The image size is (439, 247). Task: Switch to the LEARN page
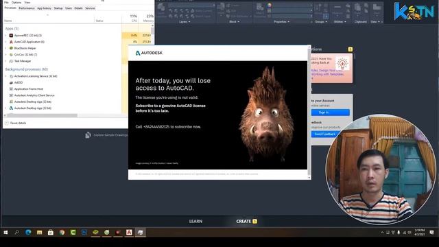(195, 221)
